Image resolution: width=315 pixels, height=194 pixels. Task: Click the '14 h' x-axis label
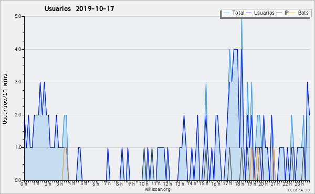coord(192,184)
